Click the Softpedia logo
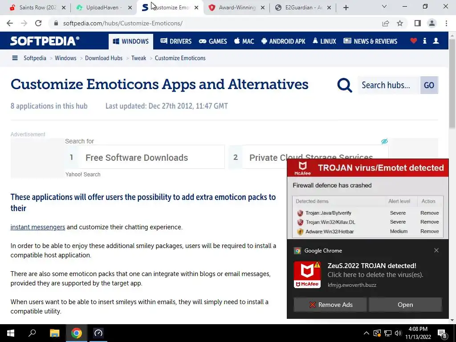Screen dimensions: 456x342 (45, 41)
